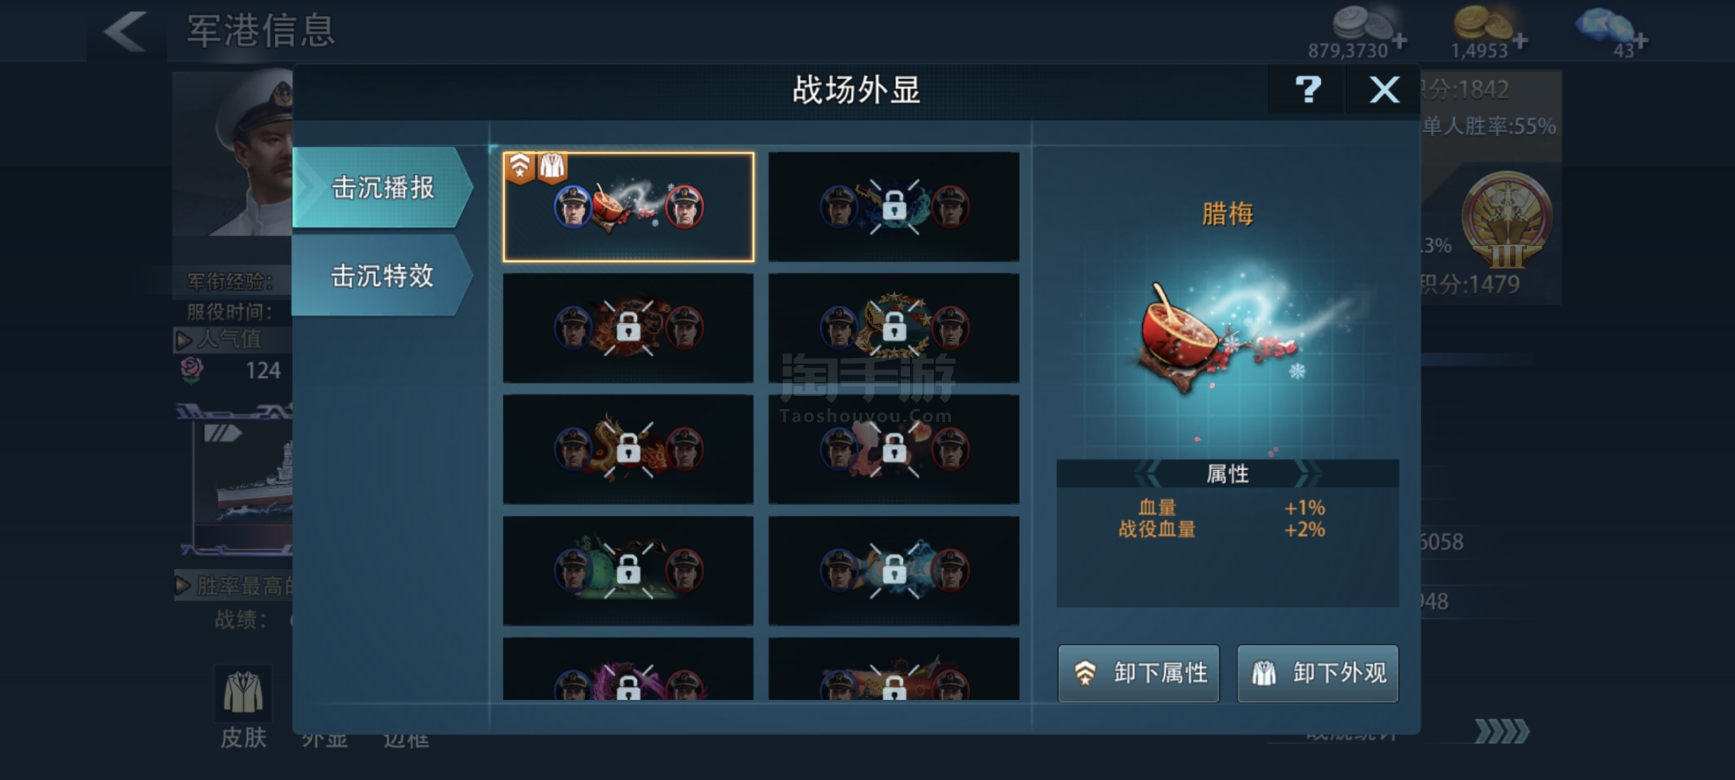This screenshot has width=1735, height=780.
Task: Select the locked star wreath broadcast thumbnail
Action: (894, 328)
